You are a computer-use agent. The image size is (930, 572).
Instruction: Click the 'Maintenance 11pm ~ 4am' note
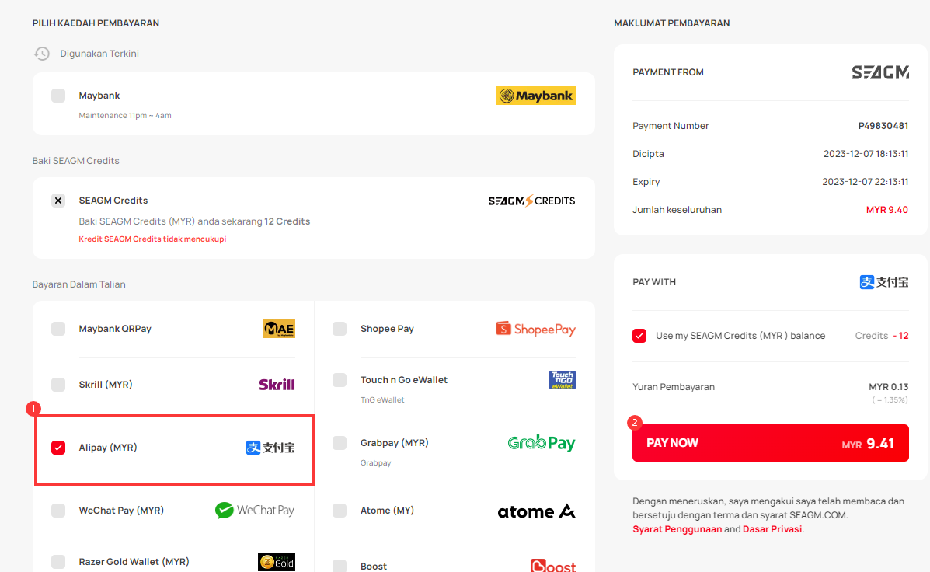(125, 116)
